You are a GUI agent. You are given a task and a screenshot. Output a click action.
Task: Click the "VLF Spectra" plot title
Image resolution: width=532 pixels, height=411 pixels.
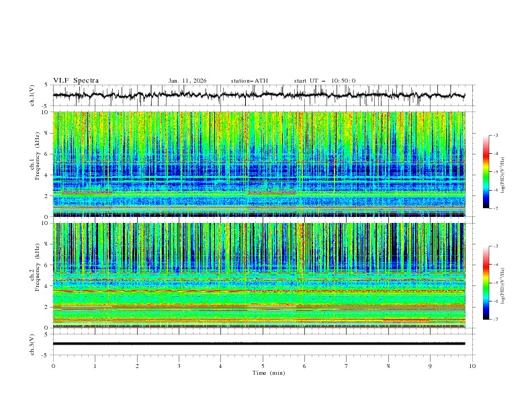(x=76, y=81)
